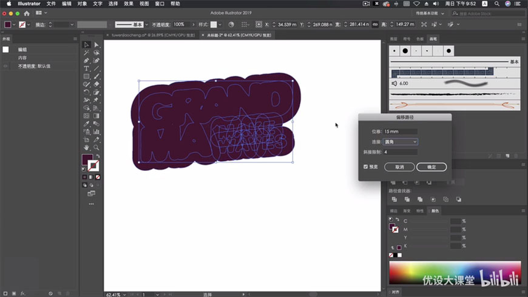Click the 取消 button in offset dialog

pos(399,167)
